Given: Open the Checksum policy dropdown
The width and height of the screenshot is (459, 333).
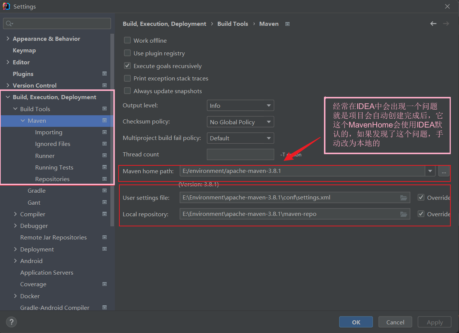Looking at the screenshot, I should pos(241,122).
